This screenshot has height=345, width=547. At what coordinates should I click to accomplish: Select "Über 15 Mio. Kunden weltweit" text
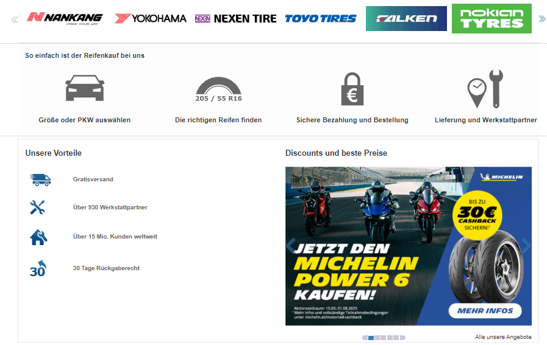115,236
